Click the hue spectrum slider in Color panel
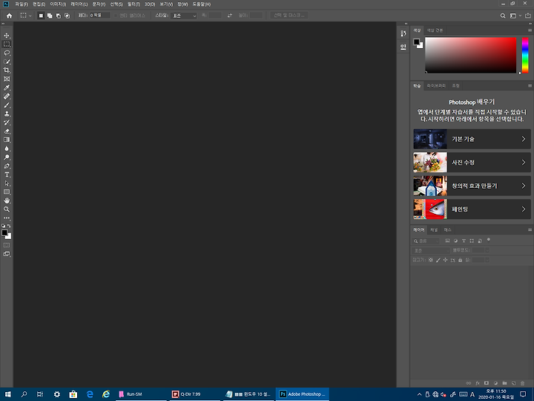The height and width of the screenshot is (401, 534). tap(525, 55)
